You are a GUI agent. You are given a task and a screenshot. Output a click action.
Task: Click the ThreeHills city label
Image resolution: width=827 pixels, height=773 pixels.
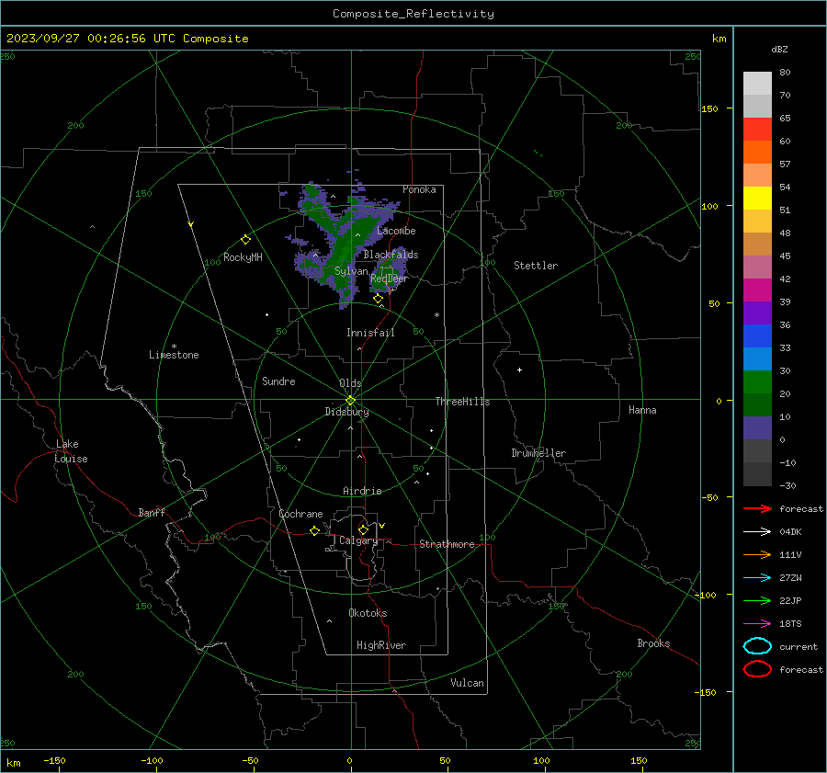(x=462, y=402)
